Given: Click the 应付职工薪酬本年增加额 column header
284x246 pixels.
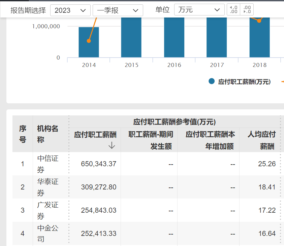Looking at the screenshot, I should [x=210, y=140].
